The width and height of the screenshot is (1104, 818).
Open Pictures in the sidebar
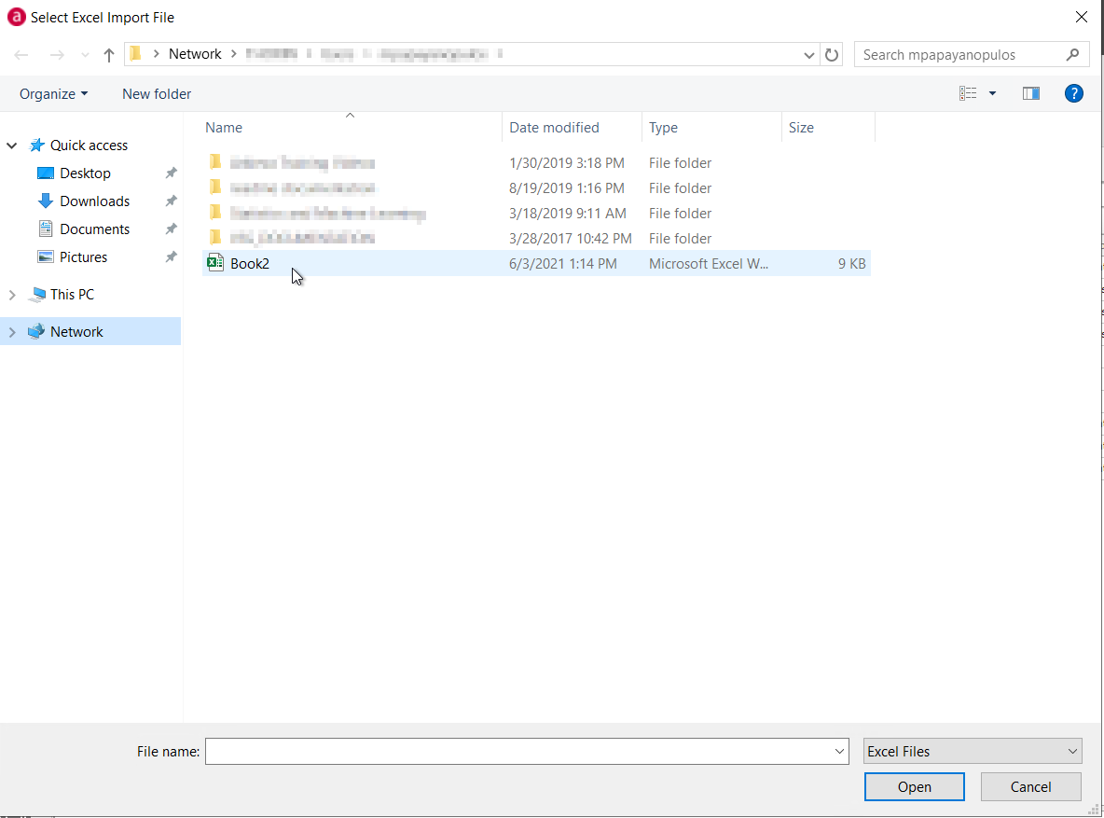[83, 257]
